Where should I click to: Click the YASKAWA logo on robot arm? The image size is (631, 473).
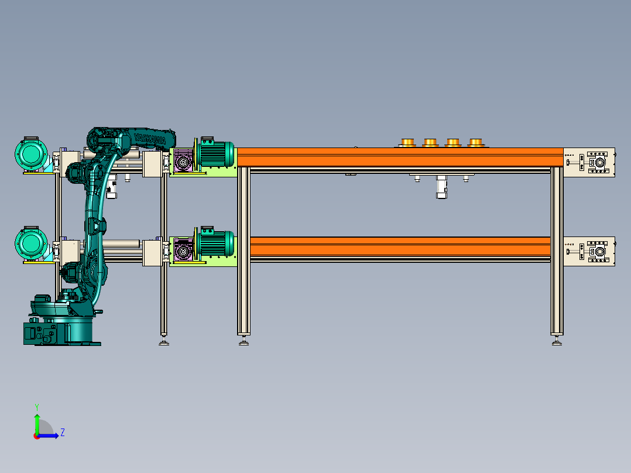point(150,139)
